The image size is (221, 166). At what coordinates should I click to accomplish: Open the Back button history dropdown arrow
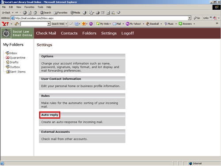[x=13, y=13]
